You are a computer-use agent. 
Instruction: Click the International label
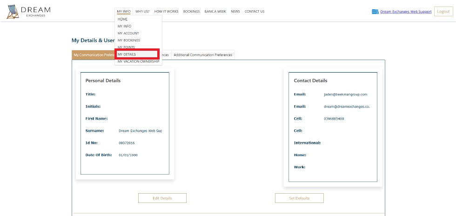[x=307, y=143]
